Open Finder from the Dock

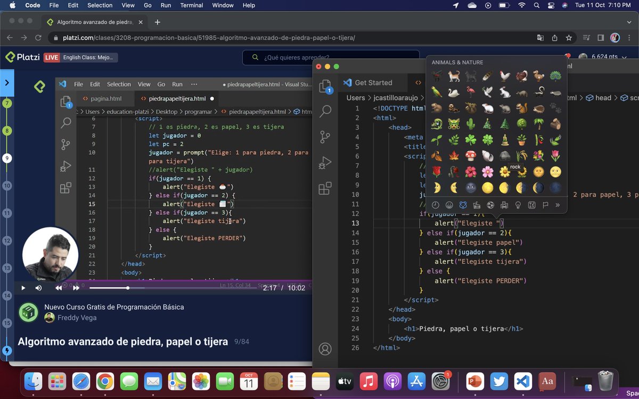34,381
